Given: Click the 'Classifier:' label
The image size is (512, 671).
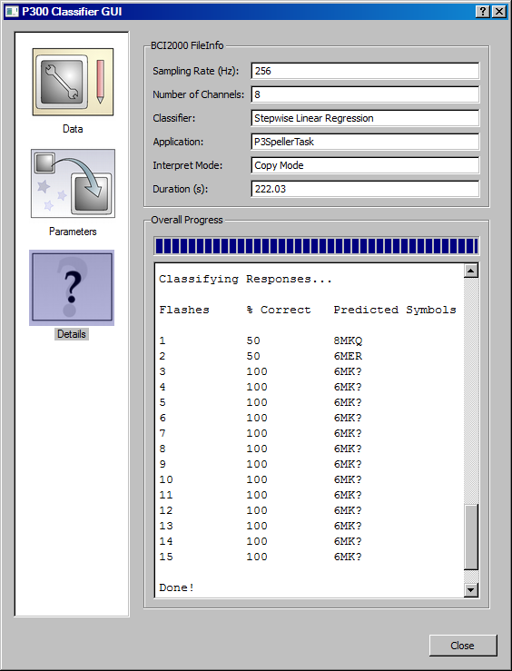Looking at the screenshot, I should pyautogui.click(x=174, y=118).
